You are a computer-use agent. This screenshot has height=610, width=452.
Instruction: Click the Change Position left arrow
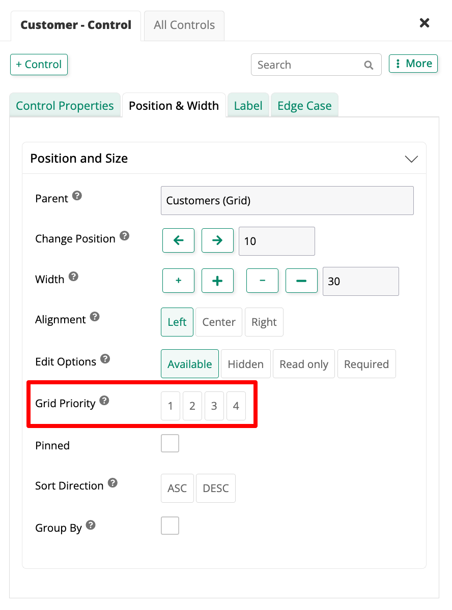pos(178,240)
